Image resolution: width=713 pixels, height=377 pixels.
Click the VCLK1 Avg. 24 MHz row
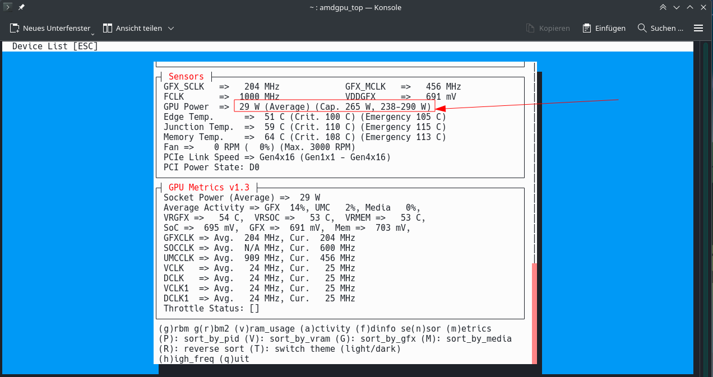(260, 288)
